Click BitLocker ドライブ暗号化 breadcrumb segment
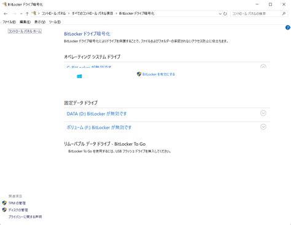This screenshot has width=291, height=225. [x=137, y=14]
